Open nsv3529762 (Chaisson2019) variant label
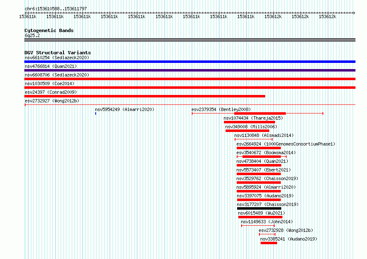 pos(267,178)
